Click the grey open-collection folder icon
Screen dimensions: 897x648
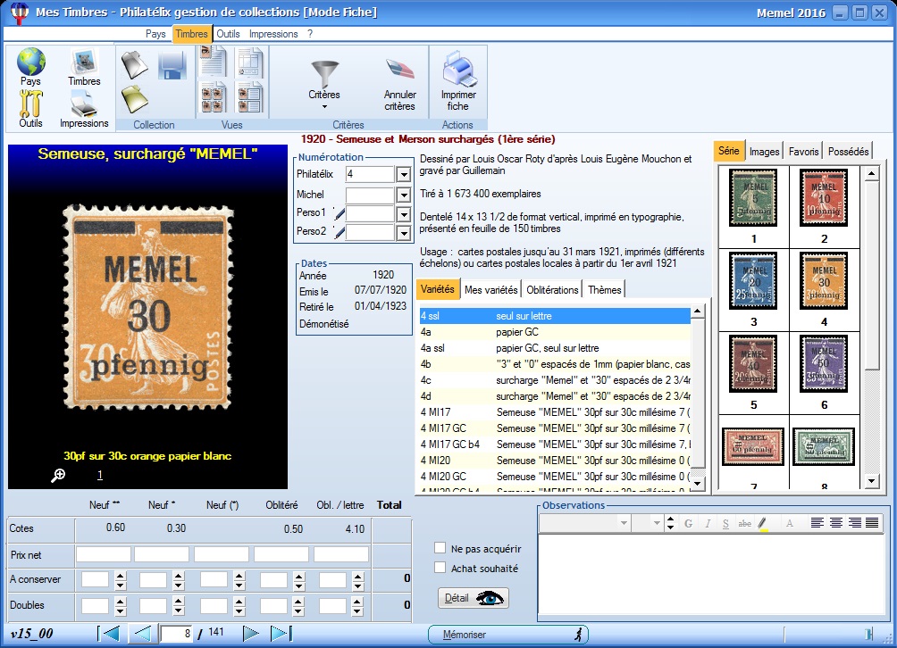tap(134, 64)
